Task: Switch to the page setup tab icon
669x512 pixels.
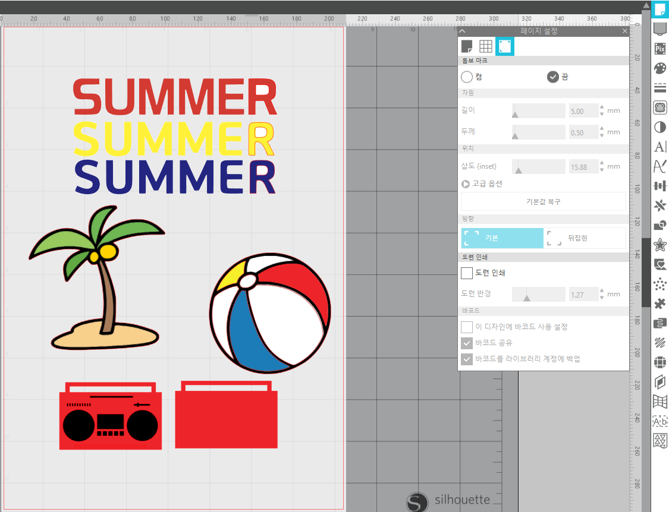Action: 467,46
